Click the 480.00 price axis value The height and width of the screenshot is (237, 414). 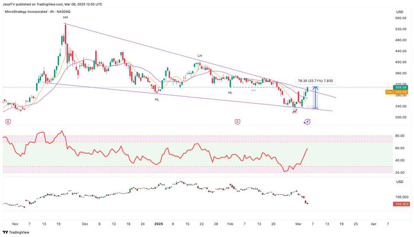401,40
